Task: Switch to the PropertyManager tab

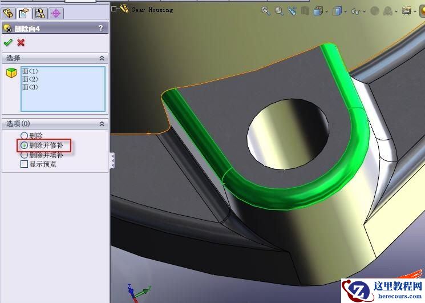Action: coord(24,13)
